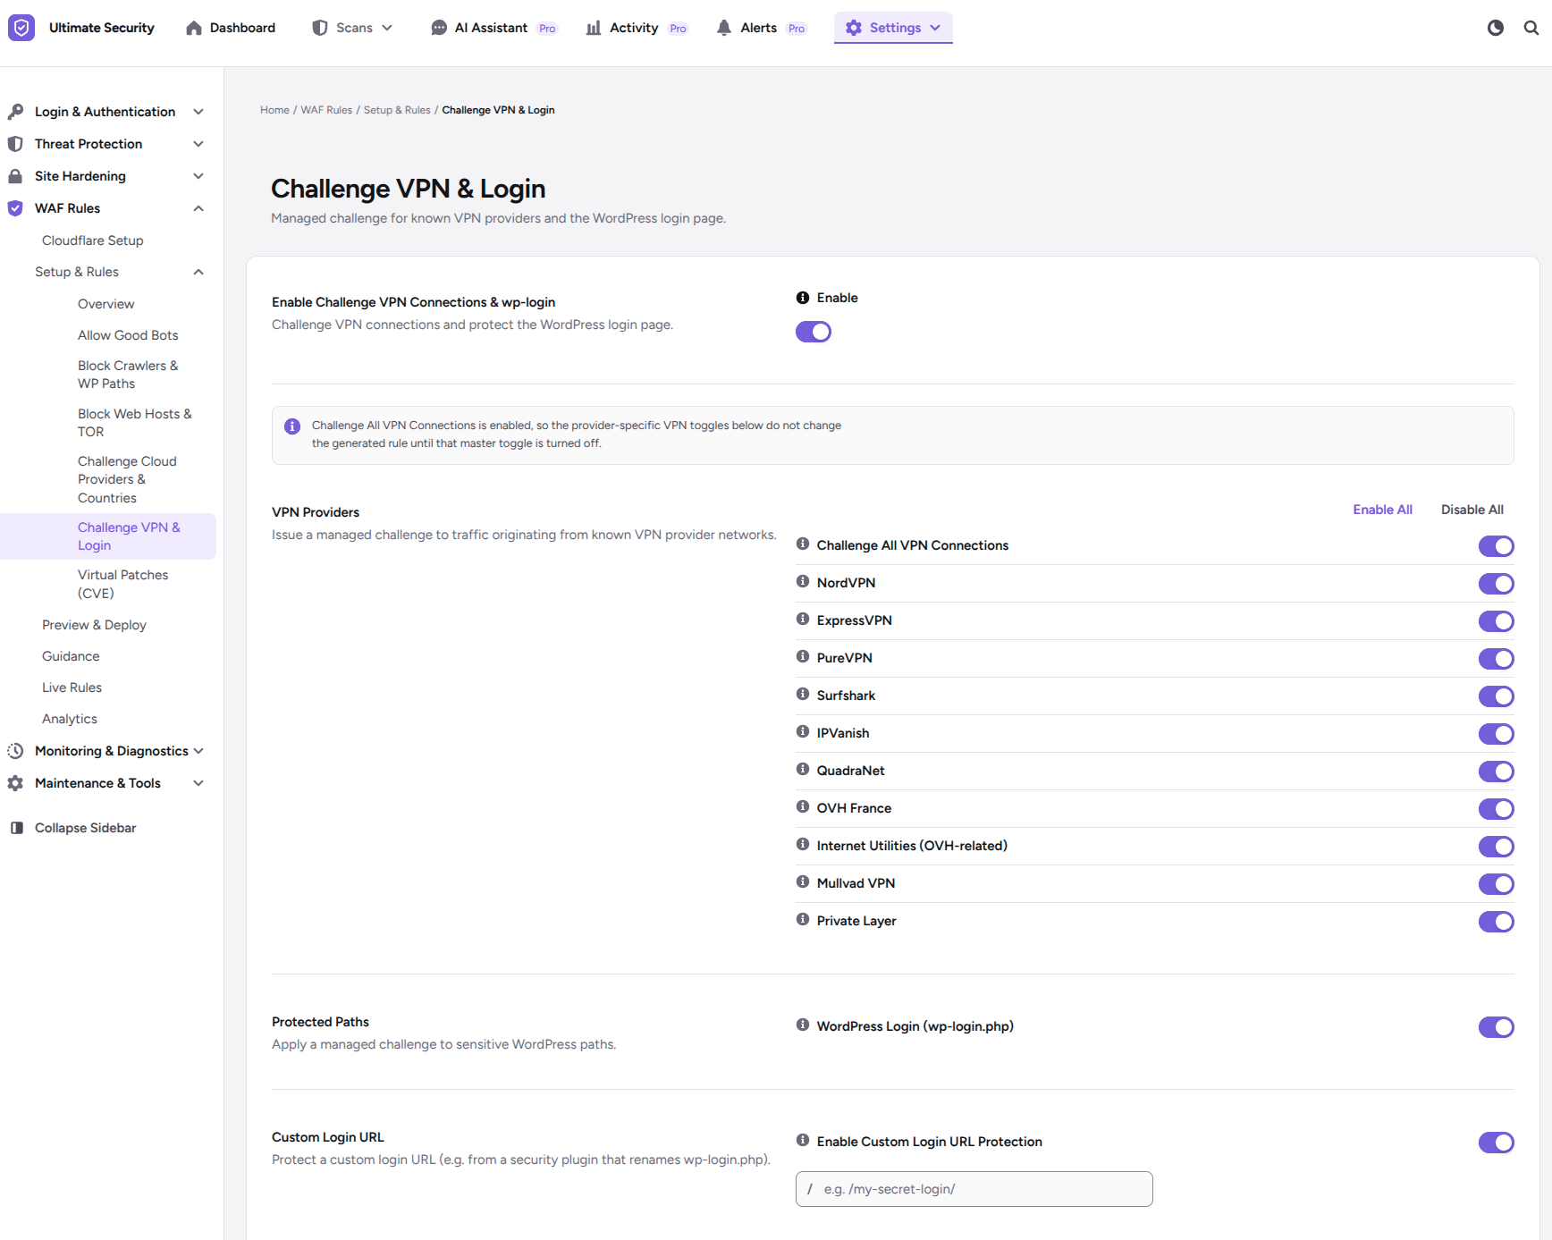Click the AI Assistant chat bubble icon
Viewport: 1552px width, 1240px height.
tap(439, 28)
